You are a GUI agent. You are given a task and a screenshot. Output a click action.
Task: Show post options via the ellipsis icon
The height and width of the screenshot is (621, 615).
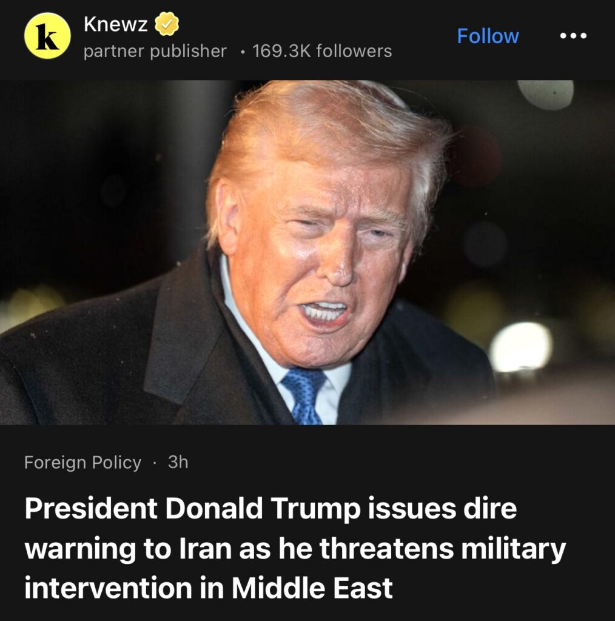[573, 36]
